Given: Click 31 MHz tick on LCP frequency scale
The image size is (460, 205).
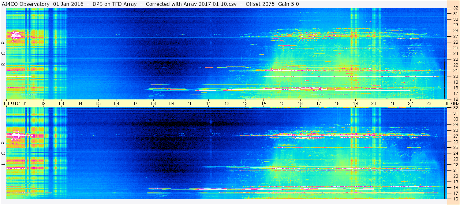Looking at the screenshot, I should click(455, 113).
